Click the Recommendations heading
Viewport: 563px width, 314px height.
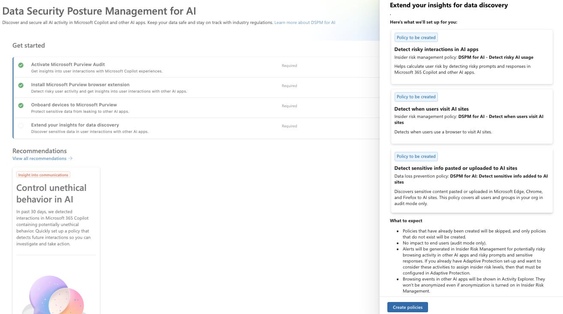pos(39,151)
